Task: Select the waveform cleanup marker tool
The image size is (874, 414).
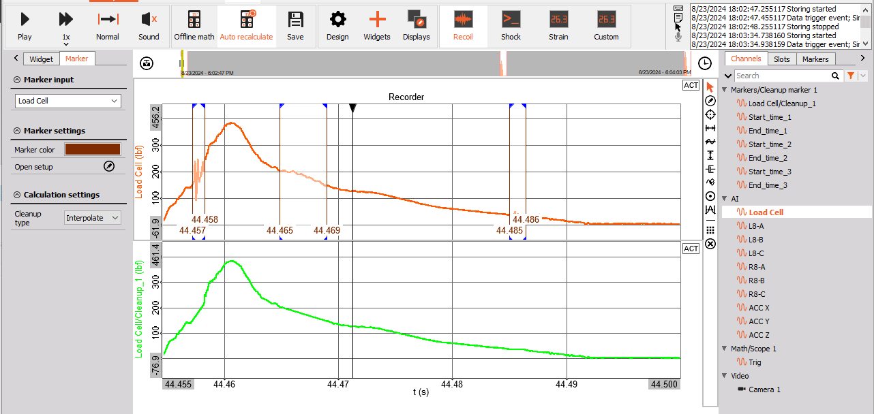Action: pyautogui.click(x=710, y=142)
